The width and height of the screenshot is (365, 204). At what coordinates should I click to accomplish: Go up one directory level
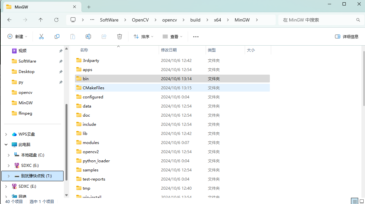(x=40, y=20)
